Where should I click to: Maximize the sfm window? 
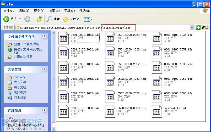tap(201, 4)
